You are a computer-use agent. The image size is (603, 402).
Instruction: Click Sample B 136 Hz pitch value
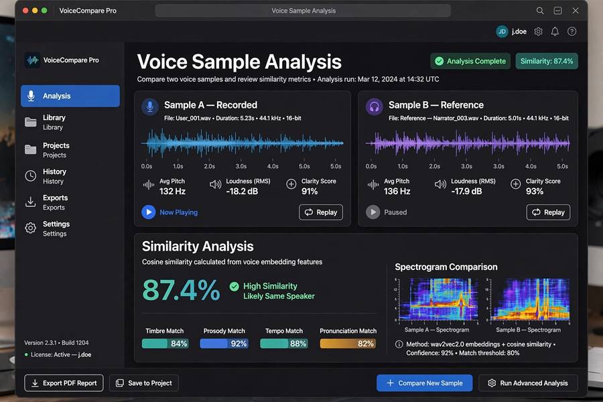(397, 191)
